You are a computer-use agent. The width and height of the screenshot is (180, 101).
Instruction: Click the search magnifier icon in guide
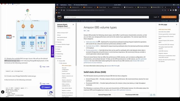pyautogui.click(x=65, y=17)
